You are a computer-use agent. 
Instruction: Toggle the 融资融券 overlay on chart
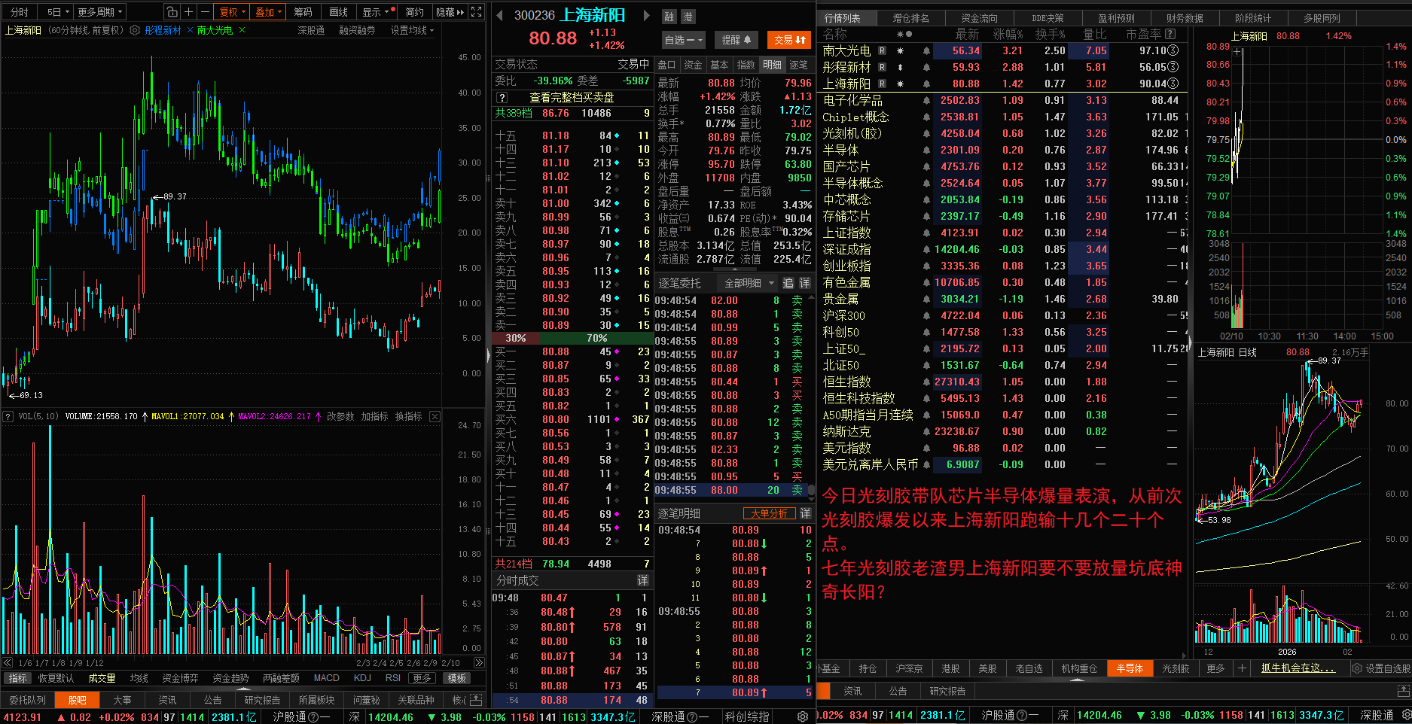tap(357, 30)
